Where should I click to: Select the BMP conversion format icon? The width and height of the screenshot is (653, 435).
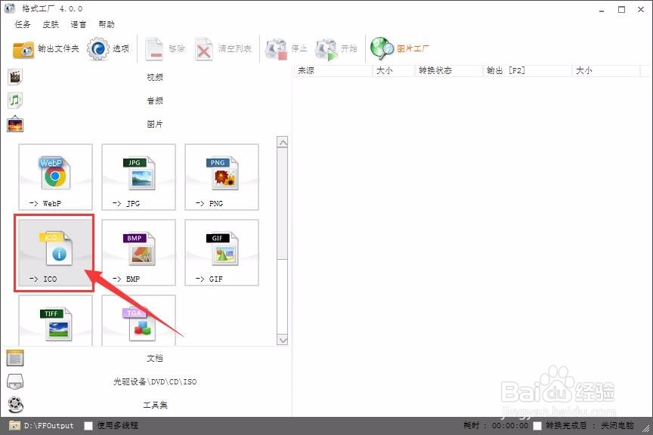point(138,251)
